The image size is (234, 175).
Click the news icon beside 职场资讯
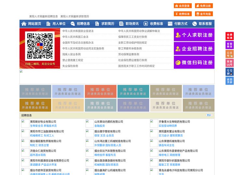pos(121,24)
